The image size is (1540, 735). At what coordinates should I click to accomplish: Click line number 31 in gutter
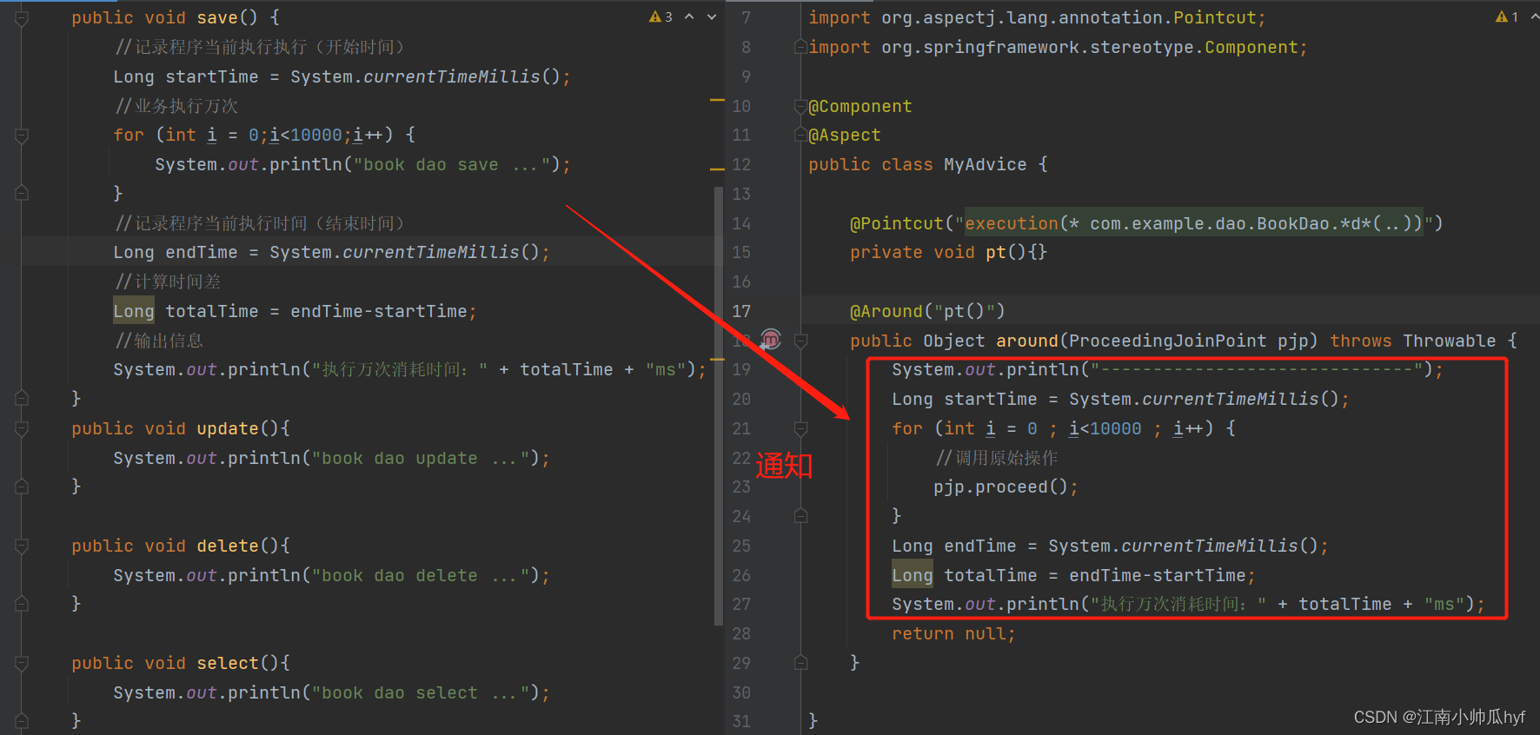[x=741, y=721]
